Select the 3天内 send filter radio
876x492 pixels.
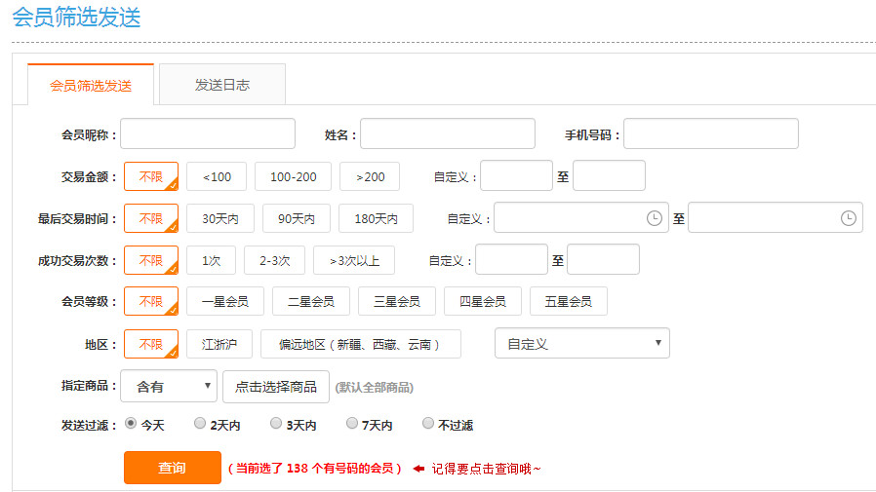275,424
